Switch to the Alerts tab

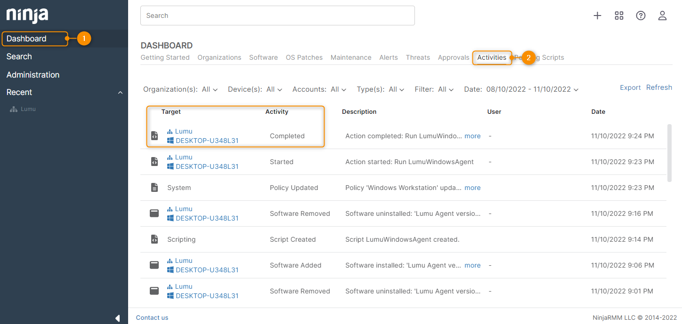389,57
